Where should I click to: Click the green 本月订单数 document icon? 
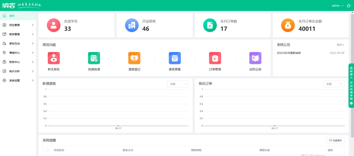tap(210, 25)
